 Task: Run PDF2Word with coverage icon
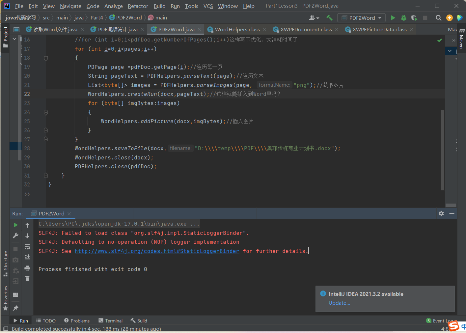point(414,18)
